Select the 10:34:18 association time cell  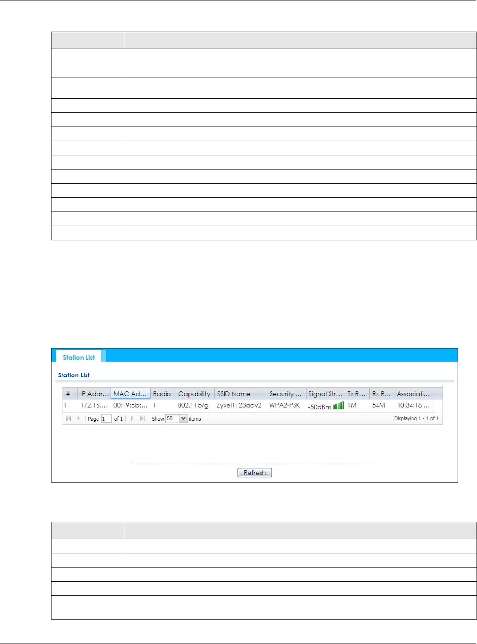[x=413, y=405]
